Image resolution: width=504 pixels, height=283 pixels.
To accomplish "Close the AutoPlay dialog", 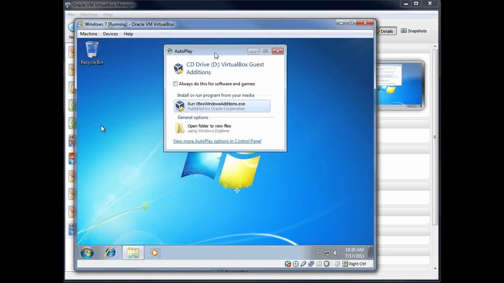I will click(278, 51).
